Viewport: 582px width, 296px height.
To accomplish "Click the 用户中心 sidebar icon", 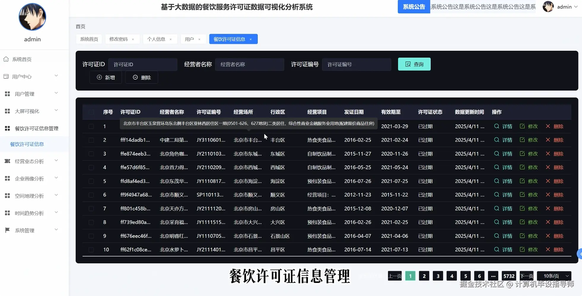I will 6,77.
